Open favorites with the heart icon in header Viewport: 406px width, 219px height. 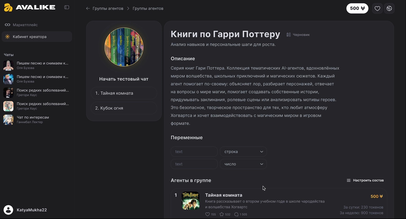click(377, 8)
